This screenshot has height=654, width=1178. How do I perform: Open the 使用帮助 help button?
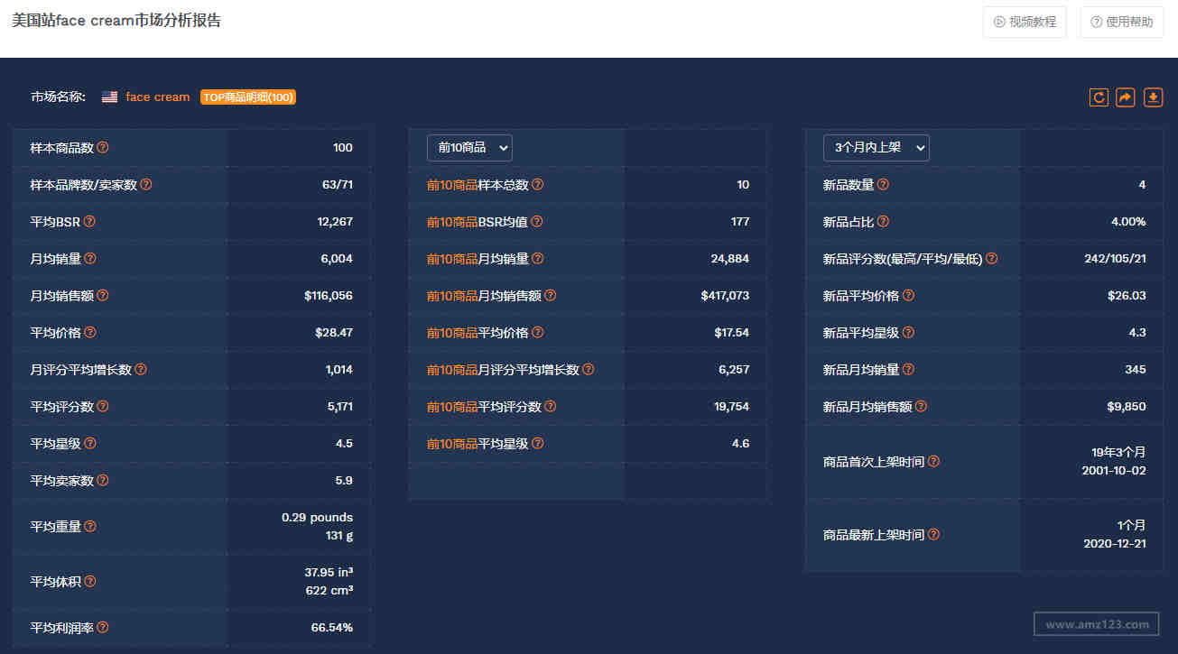point(1122,22)
